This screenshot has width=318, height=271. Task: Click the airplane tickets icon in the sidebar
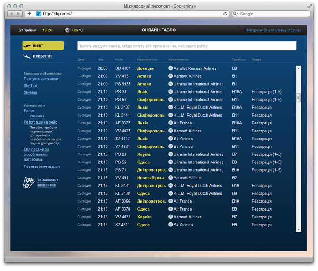29,183
